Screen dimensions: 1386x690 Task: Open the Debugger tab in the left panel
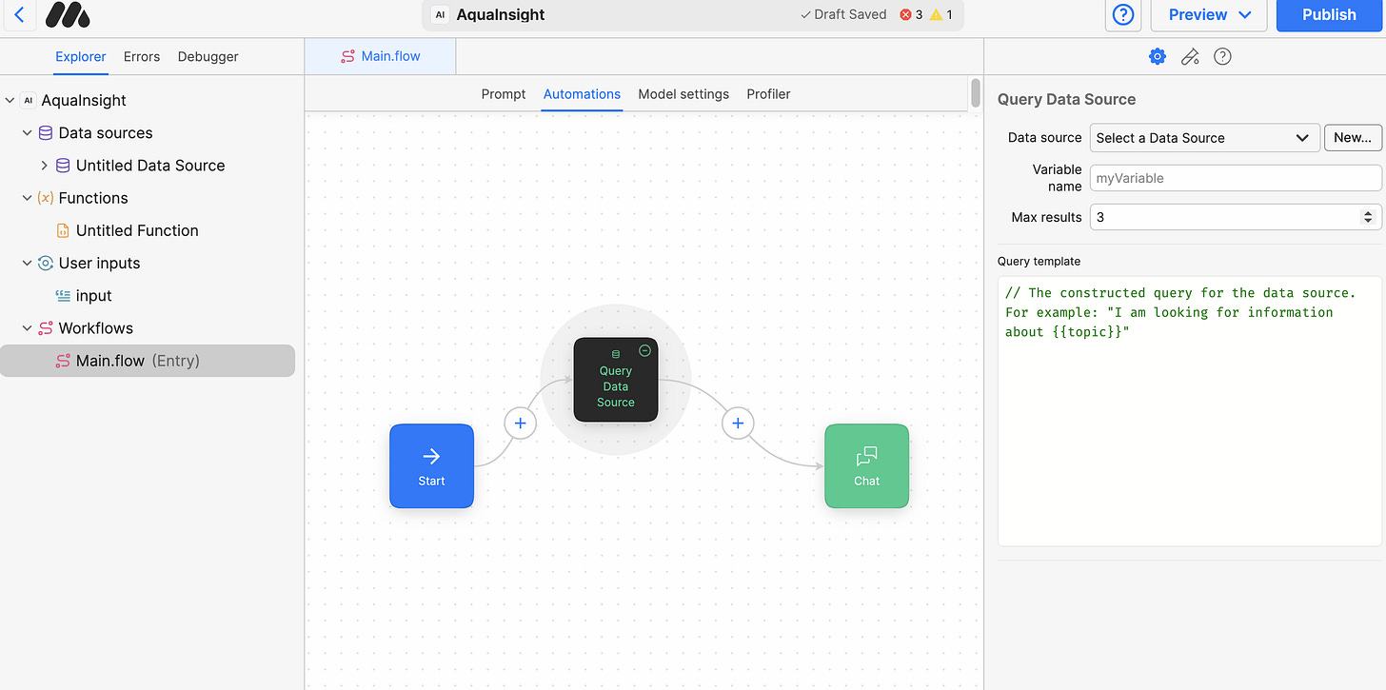(208, 56)
